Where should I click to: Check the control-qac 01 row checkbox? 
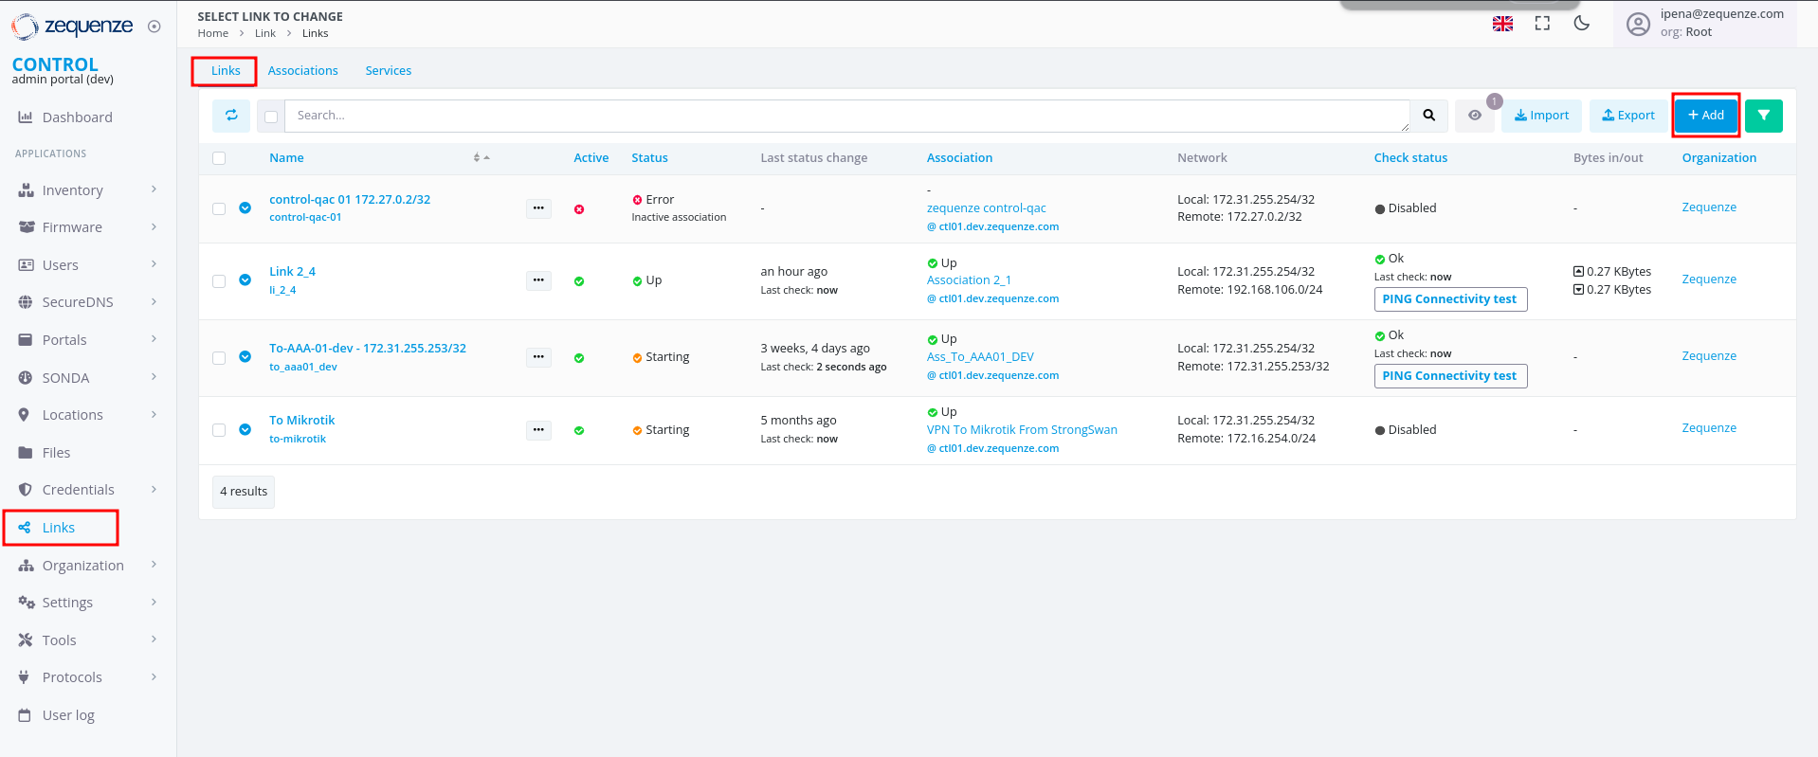coord(219,208)
